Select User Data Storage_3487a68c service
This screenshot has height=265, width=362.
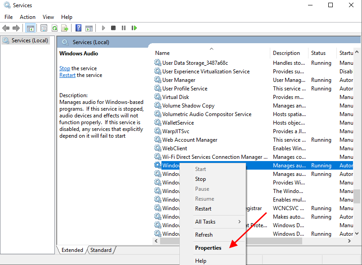[x=195, y=63]
